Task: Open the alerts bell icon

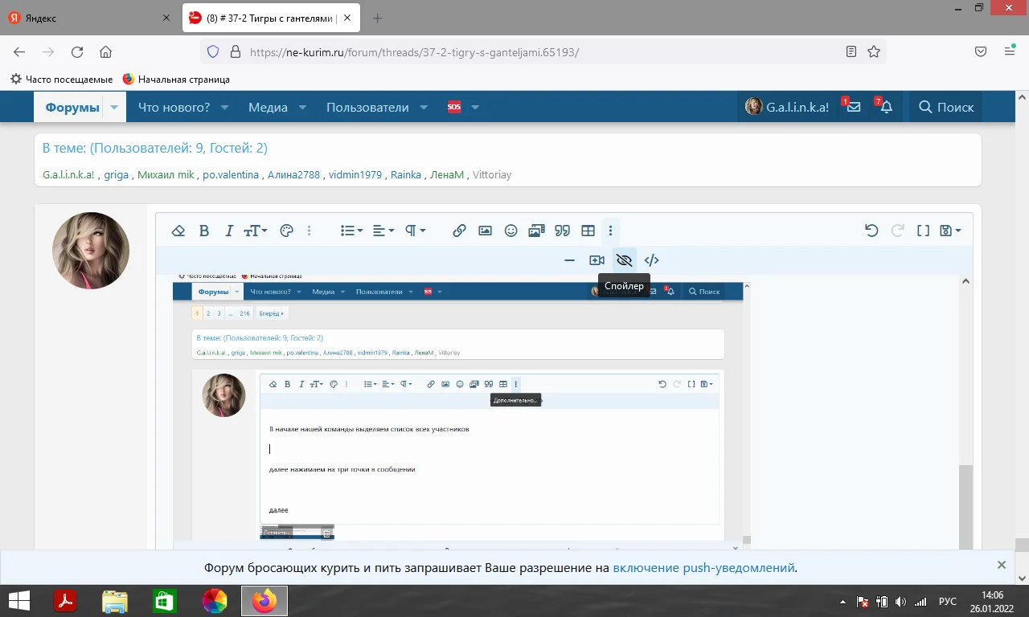Action: tap(886, 107)
